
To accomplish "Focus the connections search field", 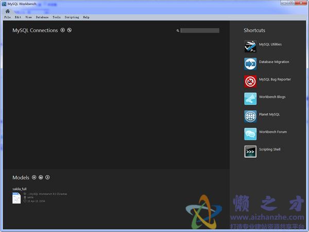I will click(x=200, y=30).
